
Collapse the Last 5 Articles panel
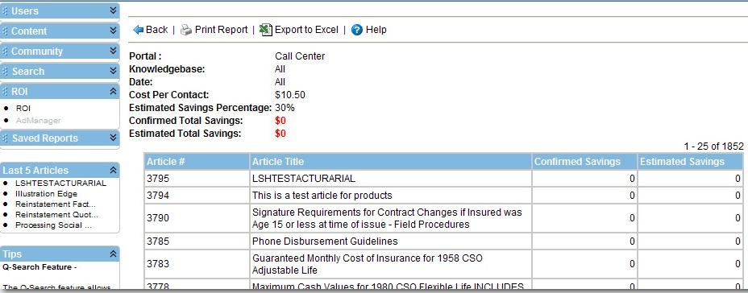(x=113, y=170)
